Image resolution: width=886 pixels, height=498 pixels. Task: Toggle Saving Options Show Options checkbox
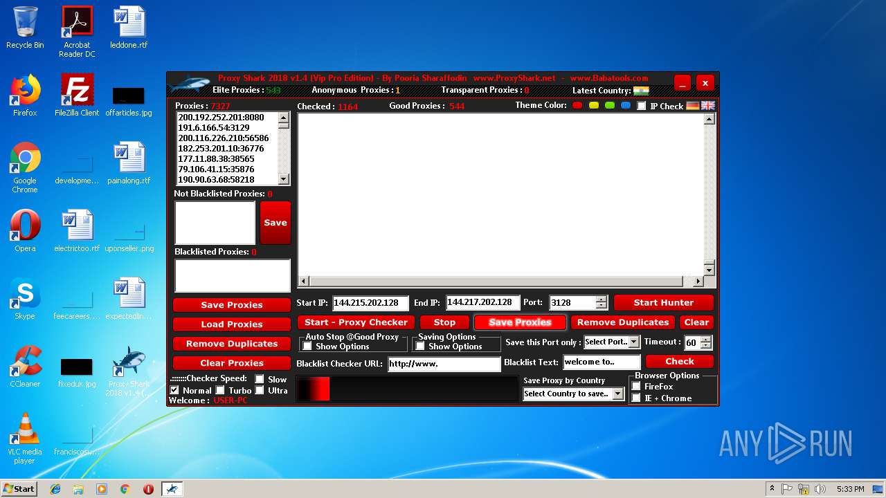(420, 346)
